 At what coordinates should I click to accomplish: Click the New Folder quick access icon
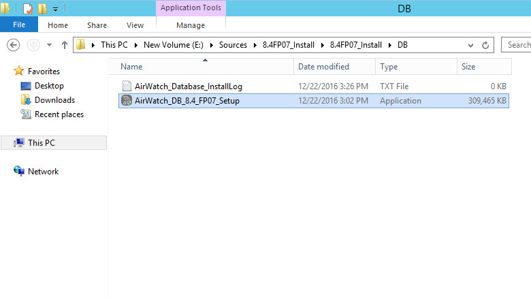pos(43,8)
